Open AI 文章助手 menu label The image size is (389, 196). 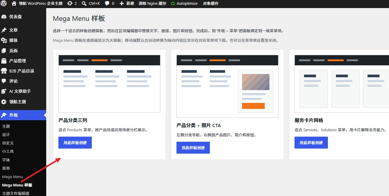pos(20,91)
